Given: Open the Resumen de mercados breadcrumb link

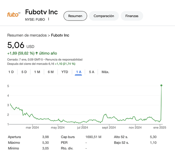Looking at the screenshot, I should click(27, 35).
